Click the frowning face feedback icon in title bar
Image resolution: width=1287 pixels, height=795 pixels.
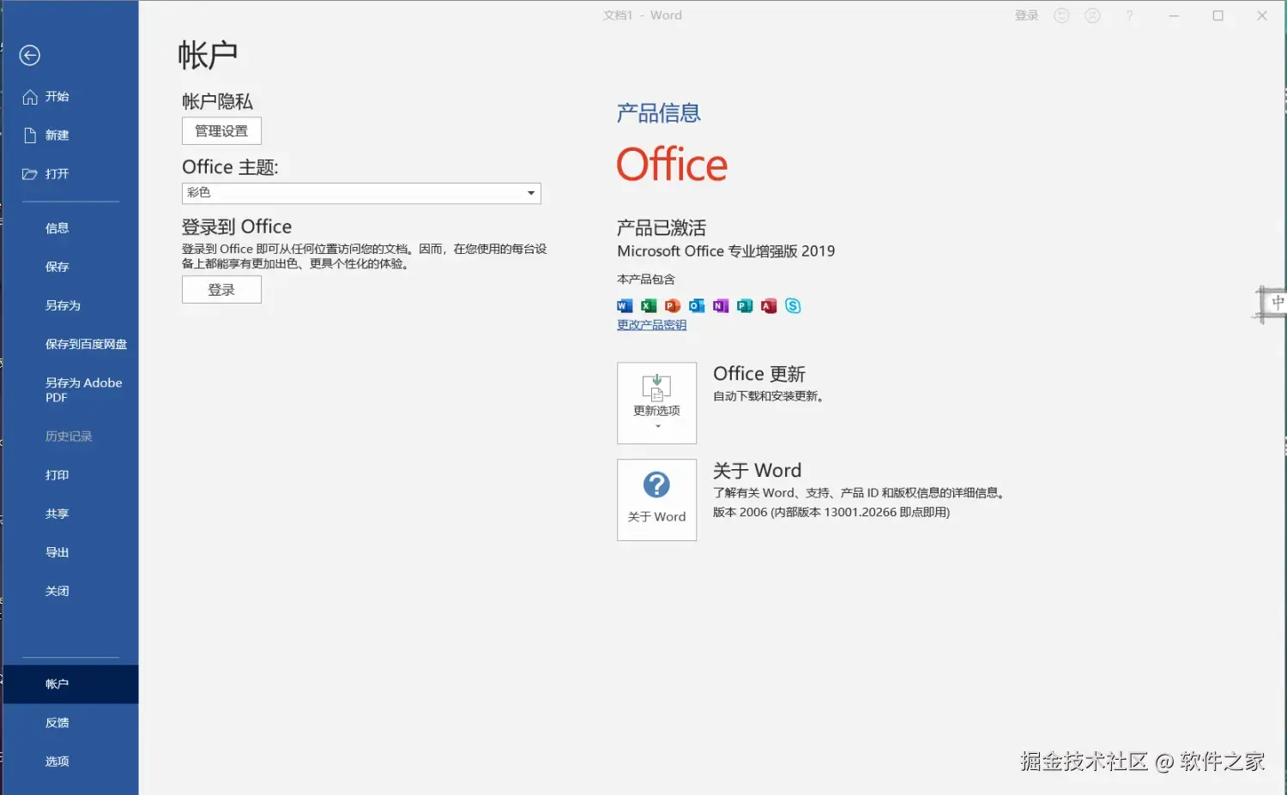(x=1092, y=15)
